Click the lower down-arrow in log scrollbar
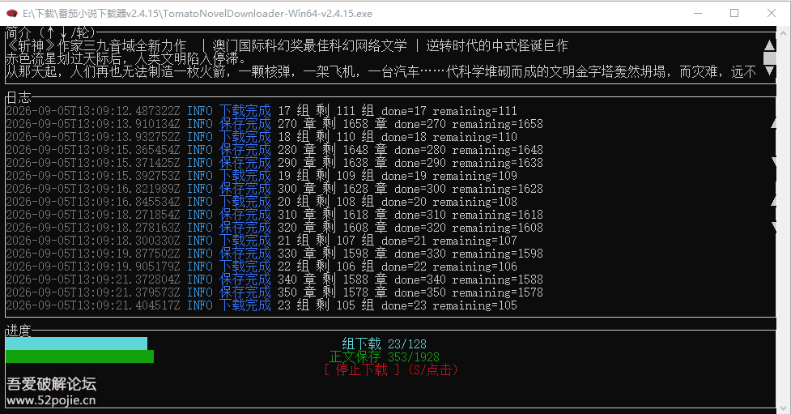The width and height of the screenshot is (791, 414). pos(773,227)
